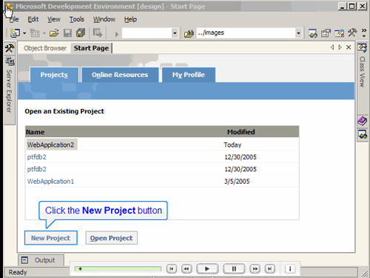Screen dimensions: 370x278
Task: Select the Start Page document tab
Action: [91, 48]
